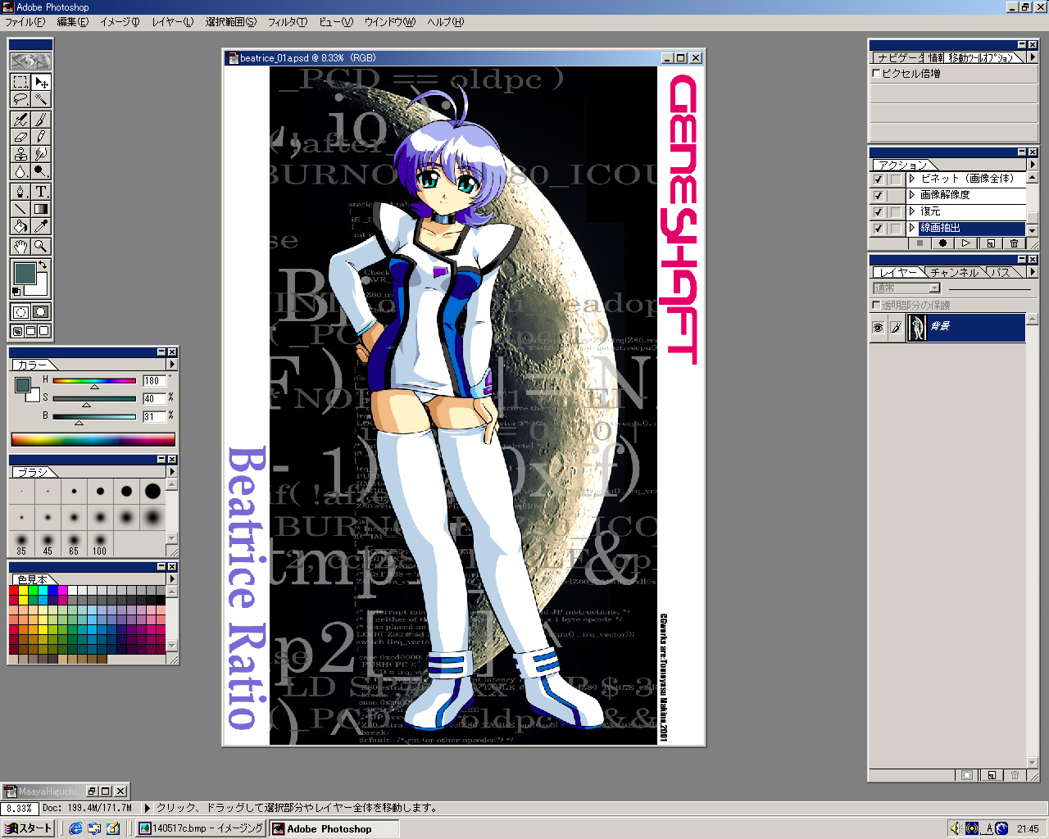
Task: Select the Line tool
Action: click(20, 209)
